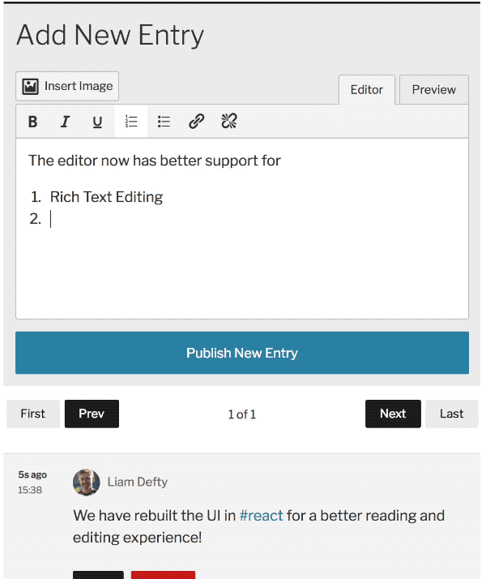Open the #react hashtag link
This screenshot has width=486, height=579.
(261, 516)
